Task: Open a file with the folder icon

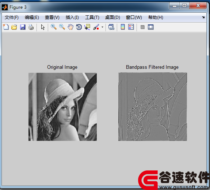Action: tap(14, 27)
